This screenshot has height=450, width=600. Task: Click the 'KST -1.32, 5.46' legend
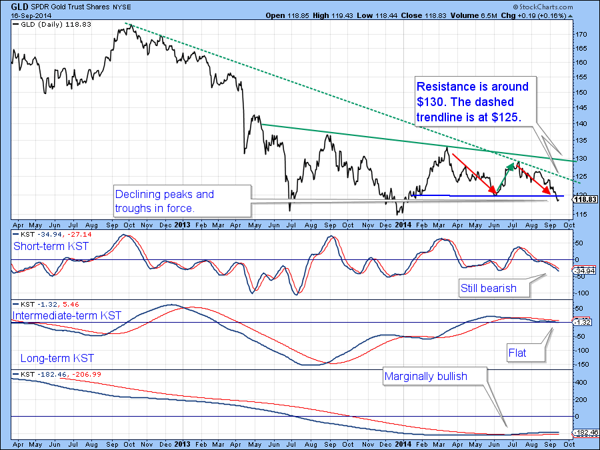(46, 304)
